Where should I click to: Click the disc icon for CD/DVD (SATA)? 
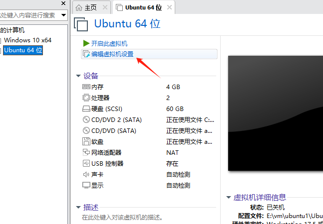tap(86, 130)
